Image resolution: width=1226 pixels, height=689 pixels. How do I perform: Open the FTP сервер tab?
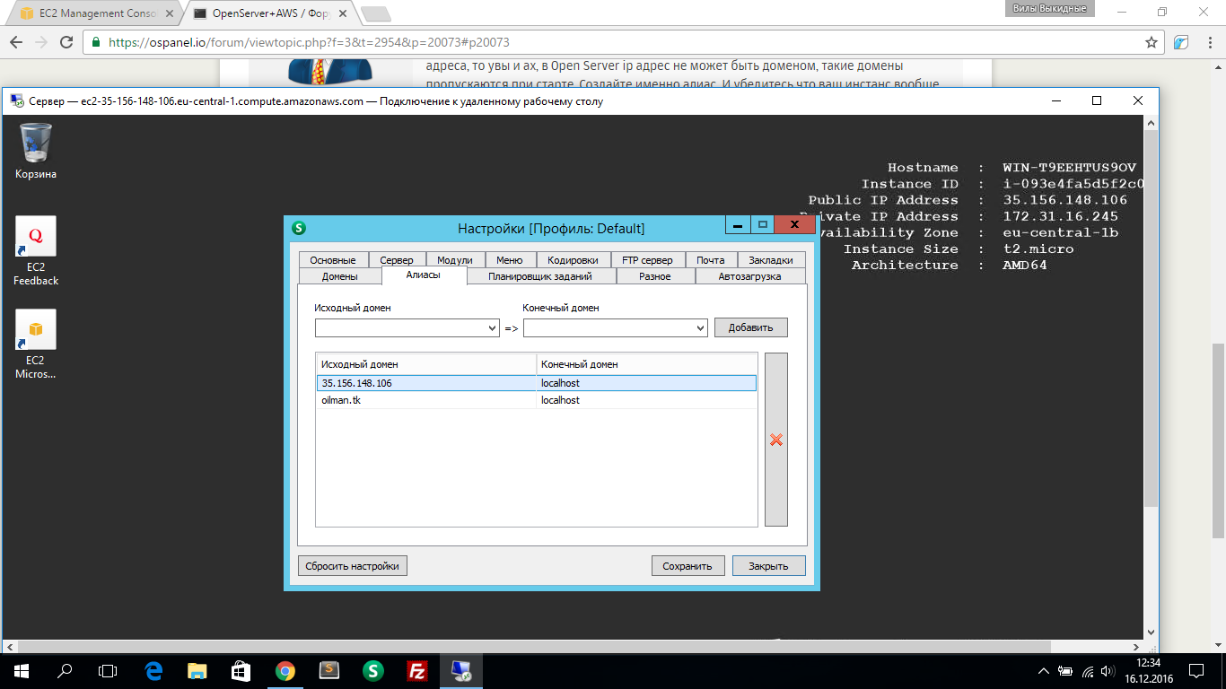click(x=647, y=260)
